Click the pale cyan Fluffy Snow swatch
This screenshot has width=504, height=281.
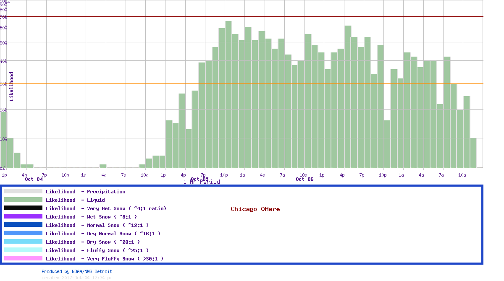23,250
